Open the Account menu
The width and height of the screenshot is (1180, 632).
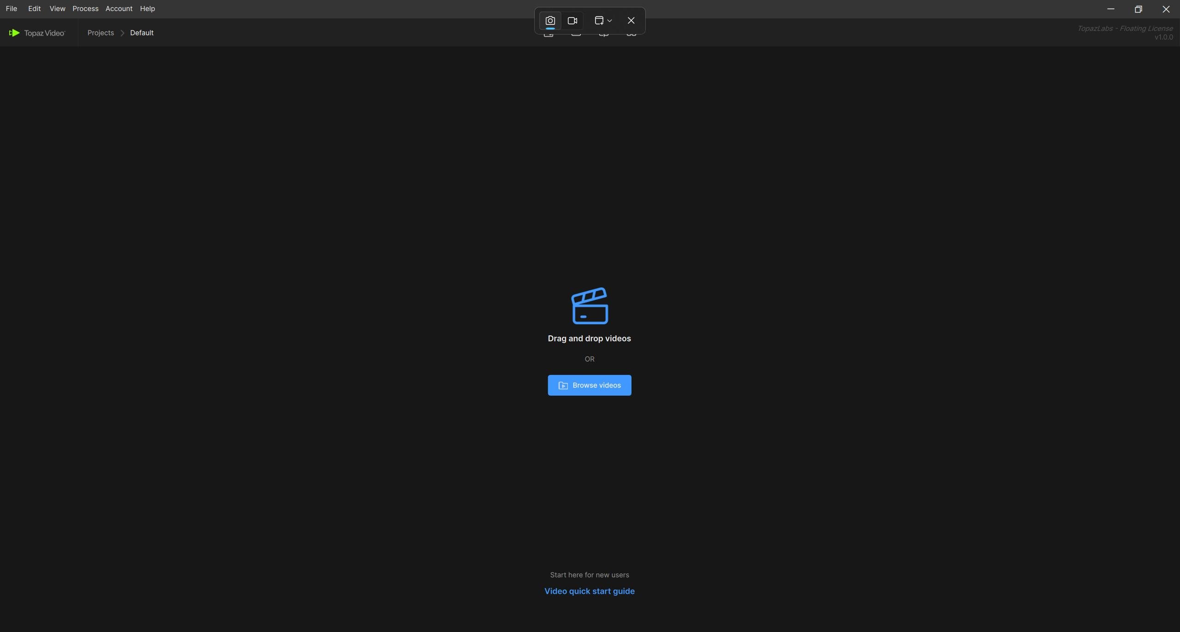click(119, 9)
